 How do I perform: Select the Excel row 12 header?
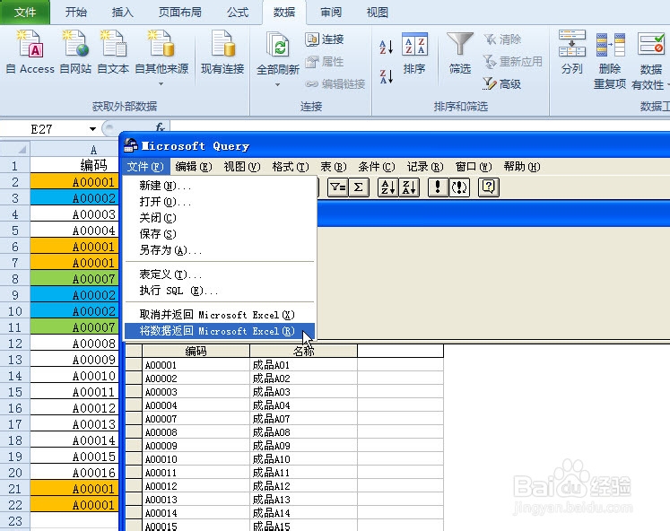(15, 344)
